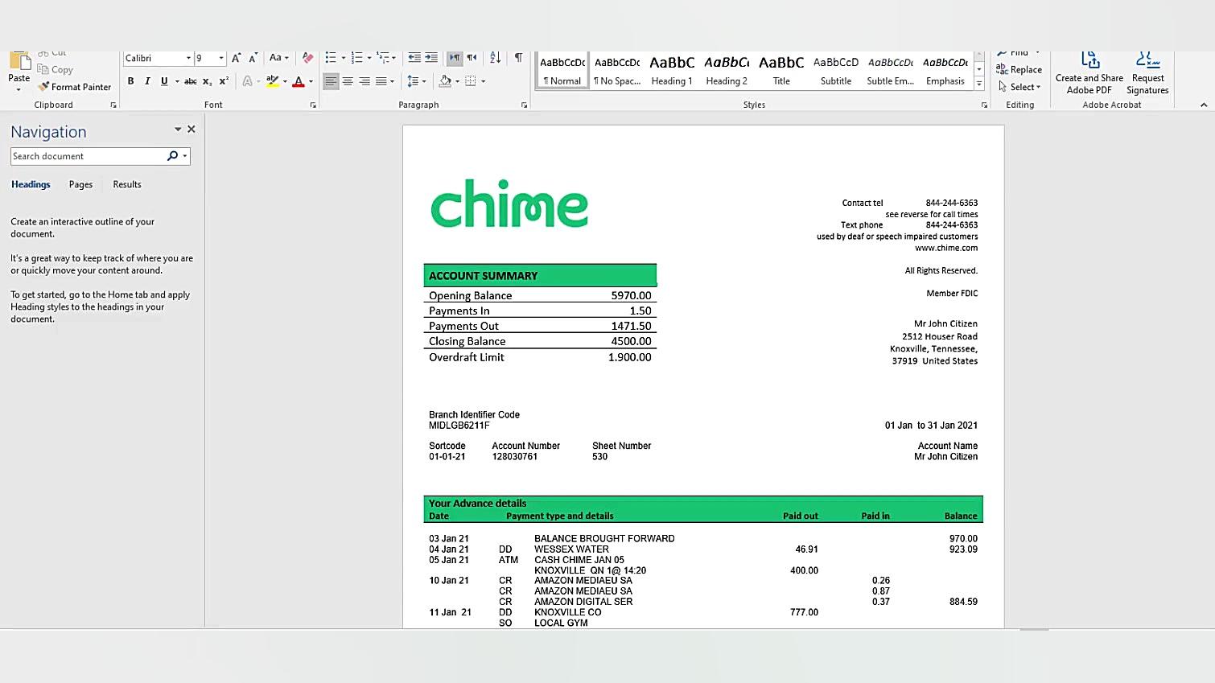Image resolution: width=1215 pixels, height=683 pixels.
Task: Apply the No Spacing style
Action: pos(617,71)
